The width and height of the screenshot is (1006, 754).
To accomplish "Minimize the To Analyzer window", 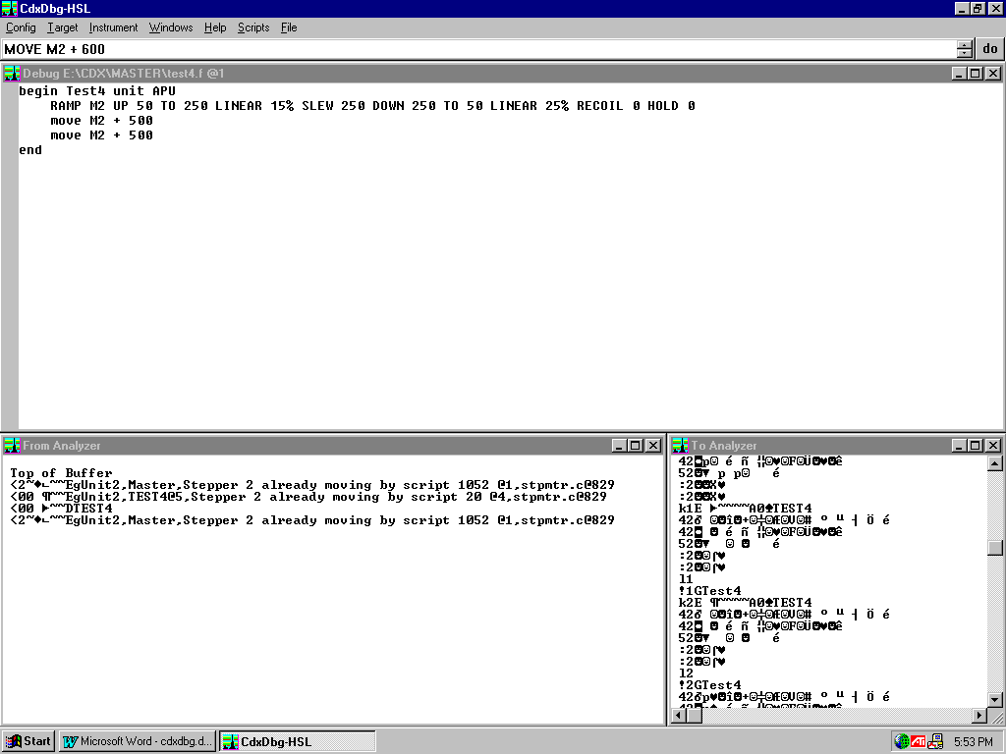I will click(959, 446).
